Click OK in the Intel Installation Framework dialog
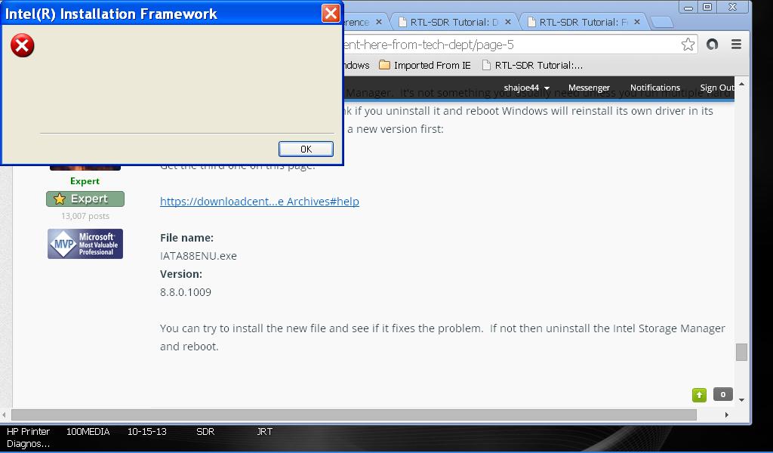773x453 pixels. [x=306, y=149]
